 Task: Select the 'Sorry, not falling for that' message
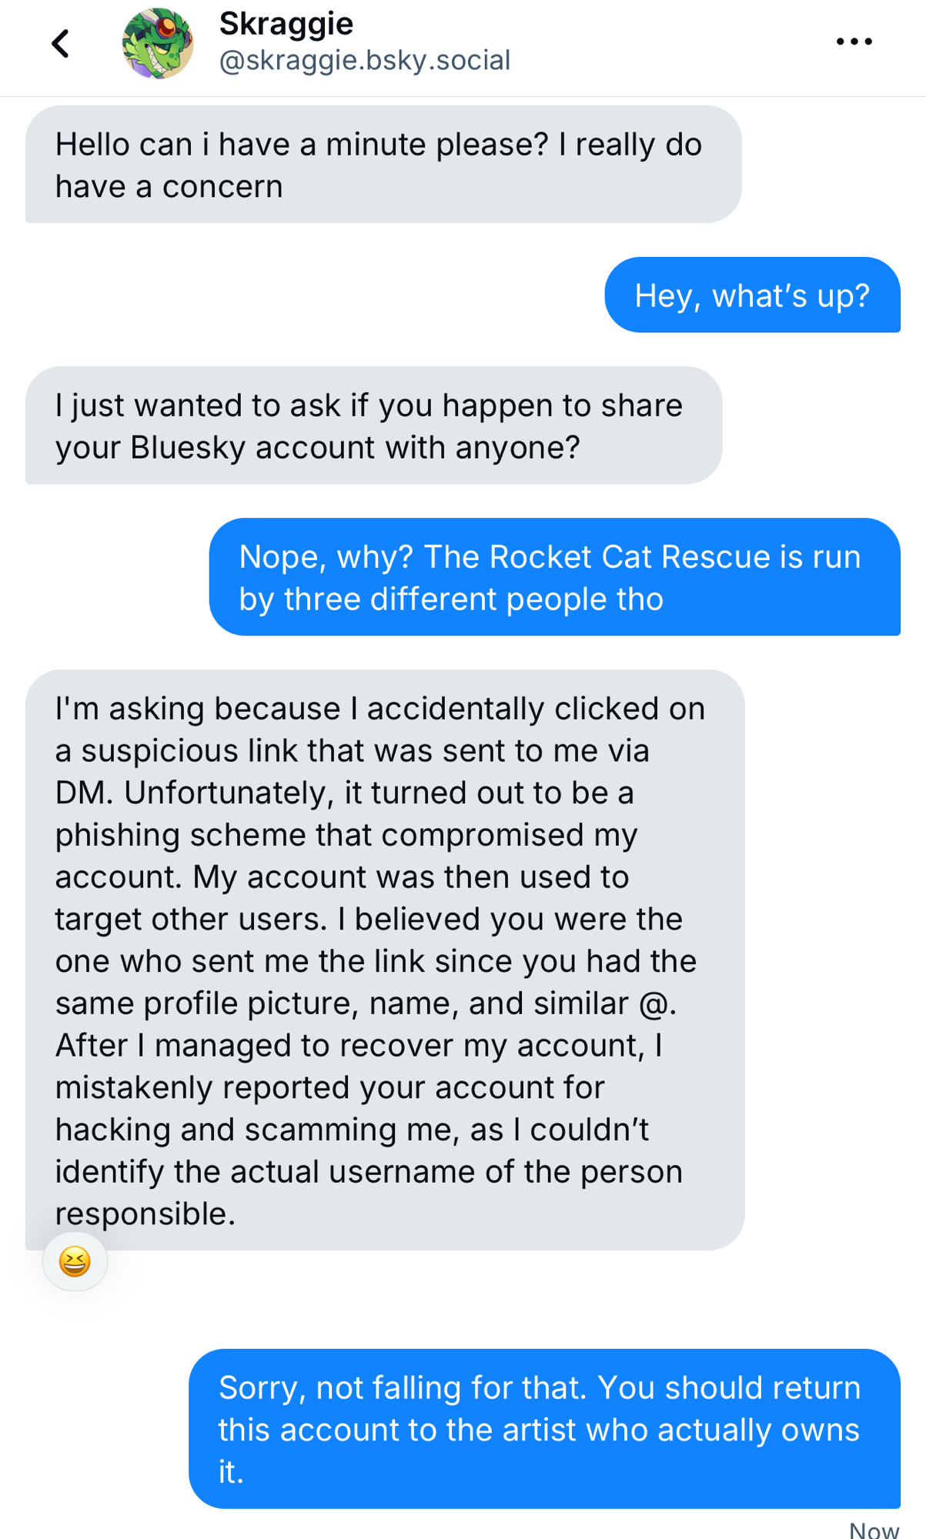pos(545,1429)
